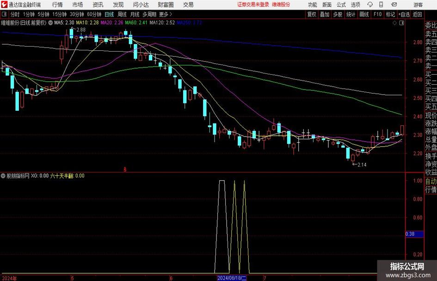Click the MA60: 2.41 indicator value

[136, 23]
